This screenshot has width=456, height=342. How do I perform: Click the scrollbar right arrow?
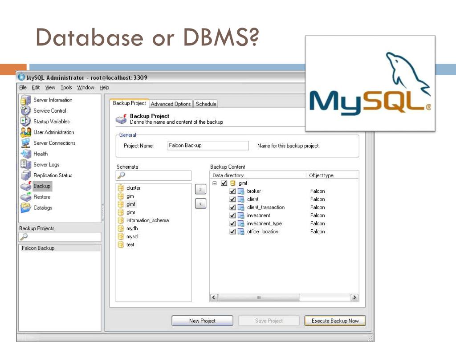tap(354, 297)
